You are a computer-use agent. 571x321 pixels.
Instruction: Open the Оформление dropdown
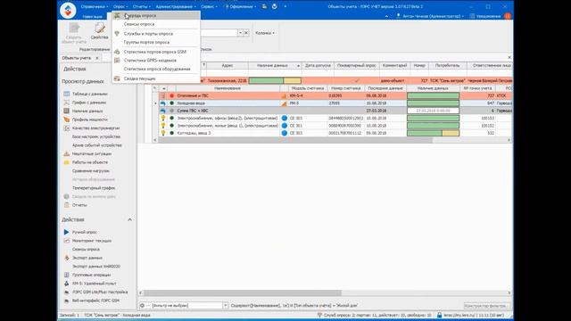(x=240, y=6)
